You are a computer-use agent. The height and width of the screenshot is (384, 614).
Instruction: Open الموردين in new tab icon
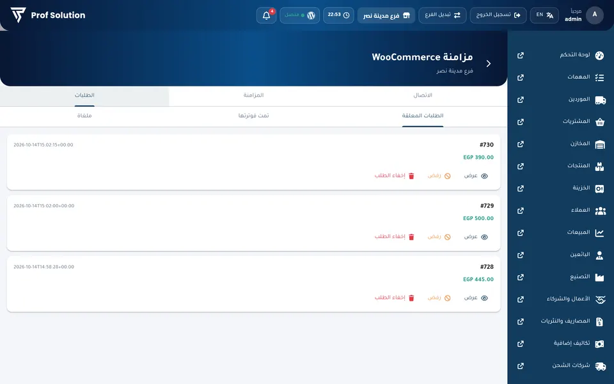(521, 100)
